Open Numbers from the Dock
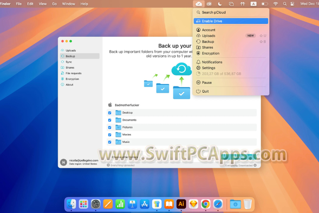Image resolution: width=319 pixels, height=213 pixels. point(120,204)
